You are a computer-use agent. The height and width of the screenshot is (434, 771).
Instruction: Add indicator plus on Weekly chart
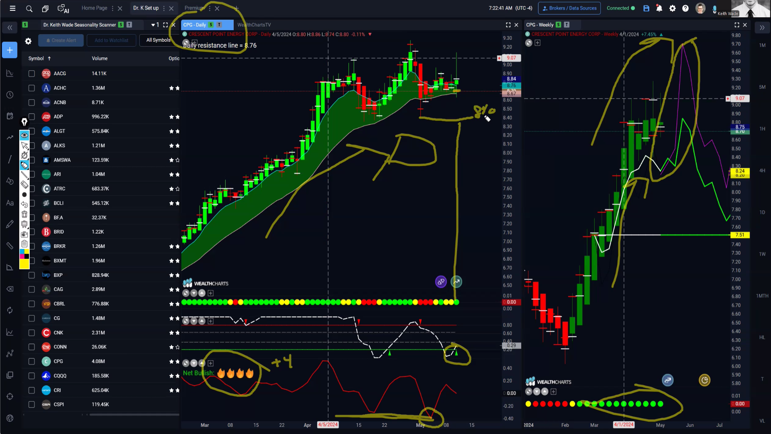click(537, 43)
